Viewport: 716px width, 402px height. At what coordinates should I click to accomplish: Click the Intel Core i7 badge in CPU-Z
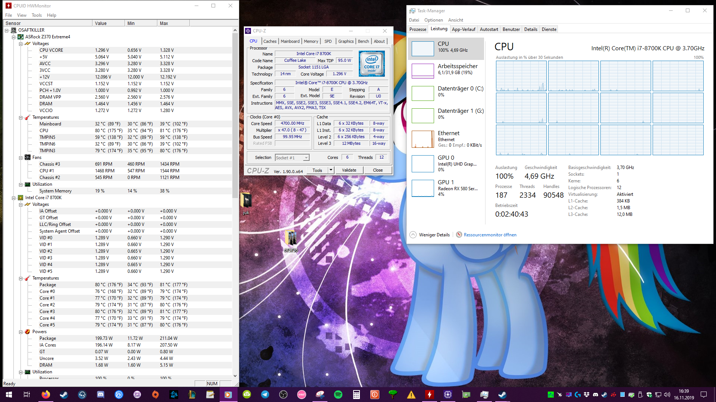371,63
